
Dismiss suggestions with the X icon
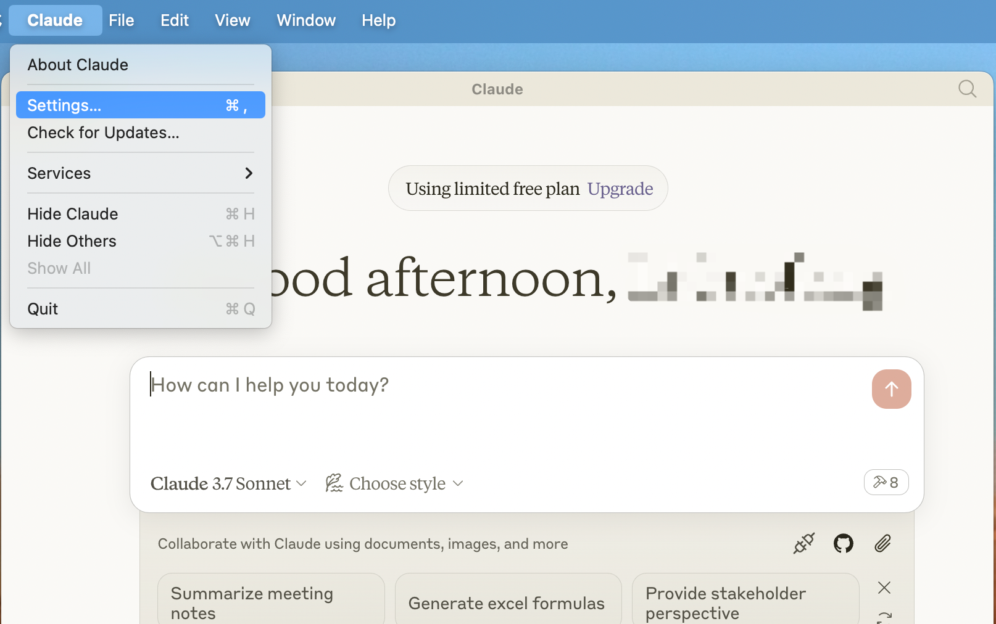tap(884, 588)
